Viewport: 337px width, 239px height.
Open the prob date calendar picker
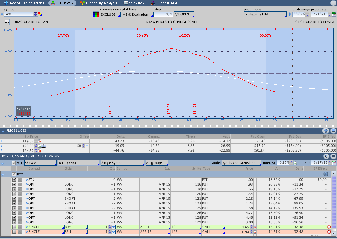[x=334, y=14]
